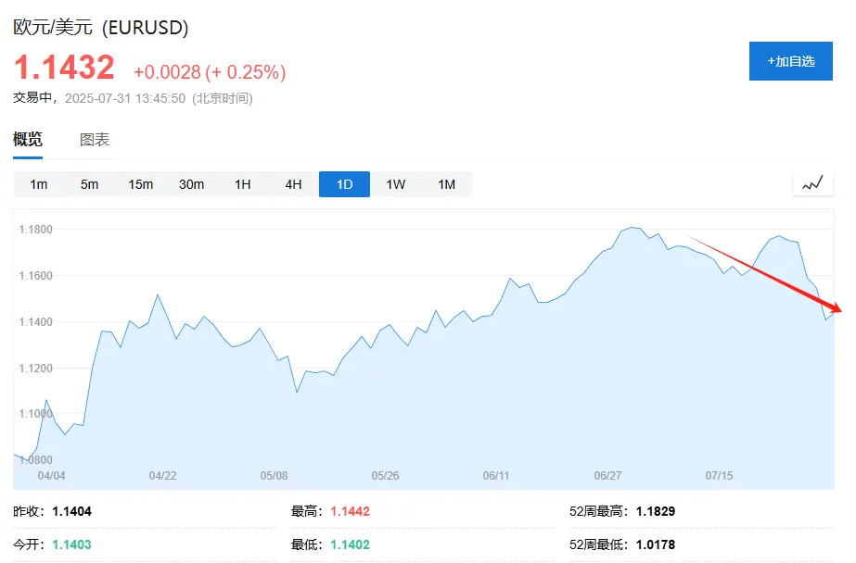
Task: Select the 5m timeframe
Action: click(x=90, y=184)
